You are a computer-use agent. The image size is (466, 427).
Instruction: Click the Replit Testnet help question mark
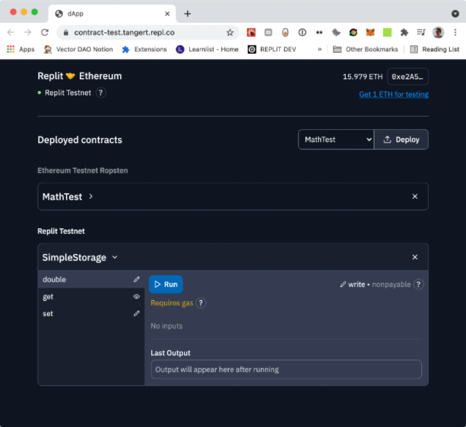tap(101, 93)
